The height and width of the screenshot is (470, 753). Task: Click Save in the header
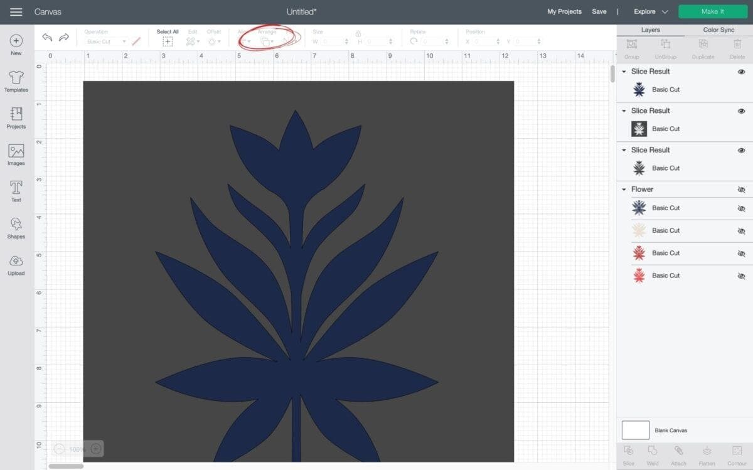click(599, 12)
